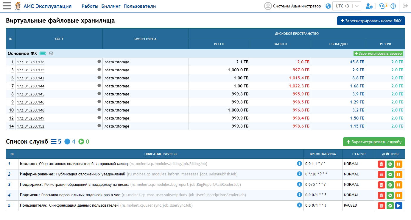Click the logout icon in header
The height and width of the screenshot is (220, 411).
click(x=405, y=6)
